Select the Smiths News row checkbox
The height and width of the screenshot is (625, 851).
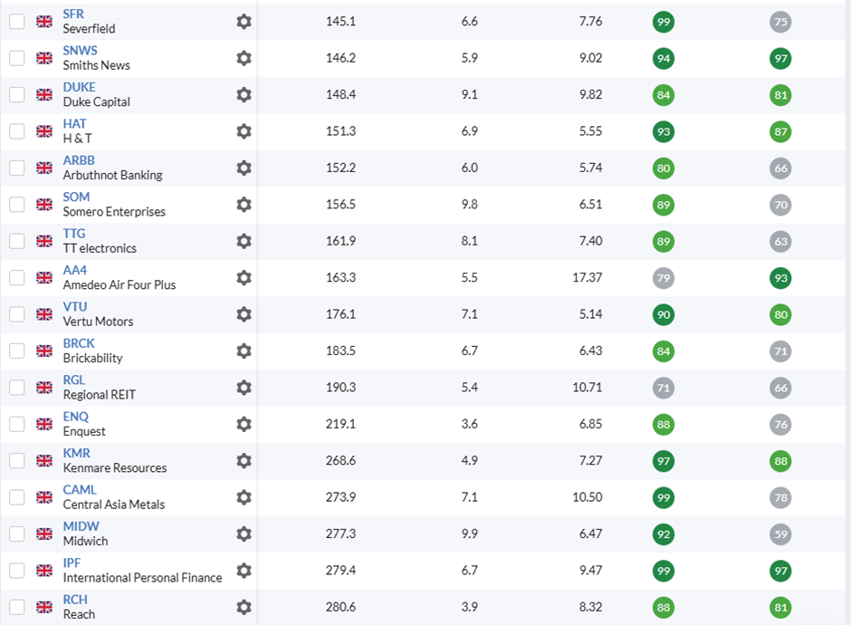coord(17,58)
